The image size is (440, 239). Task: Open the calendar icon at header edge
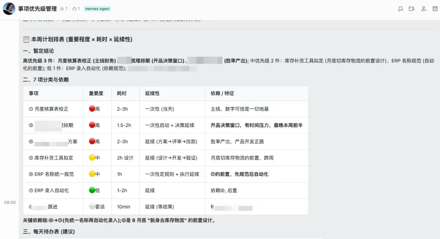tap(435, 9)
